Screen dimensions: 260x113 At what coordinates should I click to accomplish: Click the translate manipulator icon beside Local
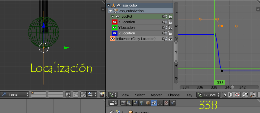pos(4,95)
